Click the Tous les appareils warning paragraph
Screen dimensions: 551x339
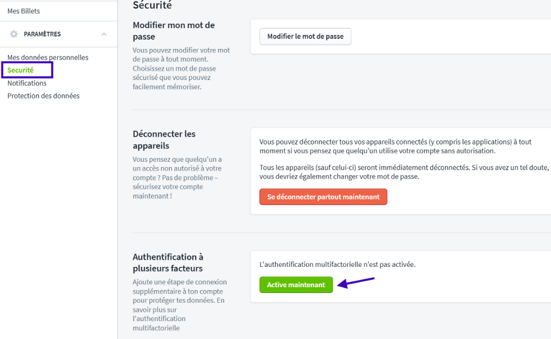pyautogui.click(x=404, y=172)
